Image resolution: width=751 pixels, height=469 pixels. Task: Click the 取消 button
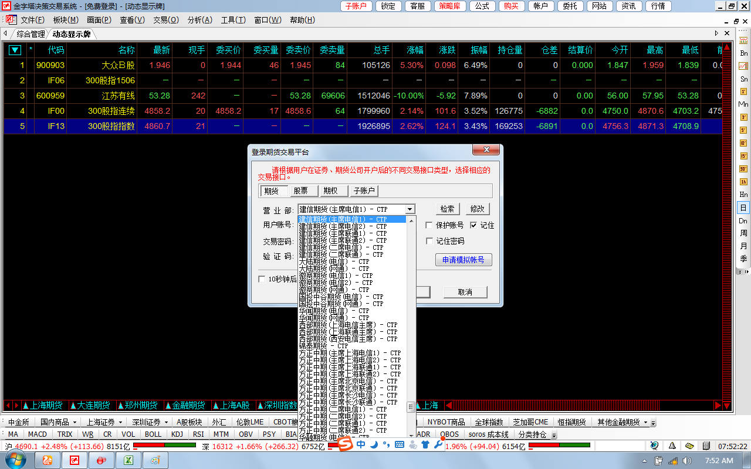[465, 292]
